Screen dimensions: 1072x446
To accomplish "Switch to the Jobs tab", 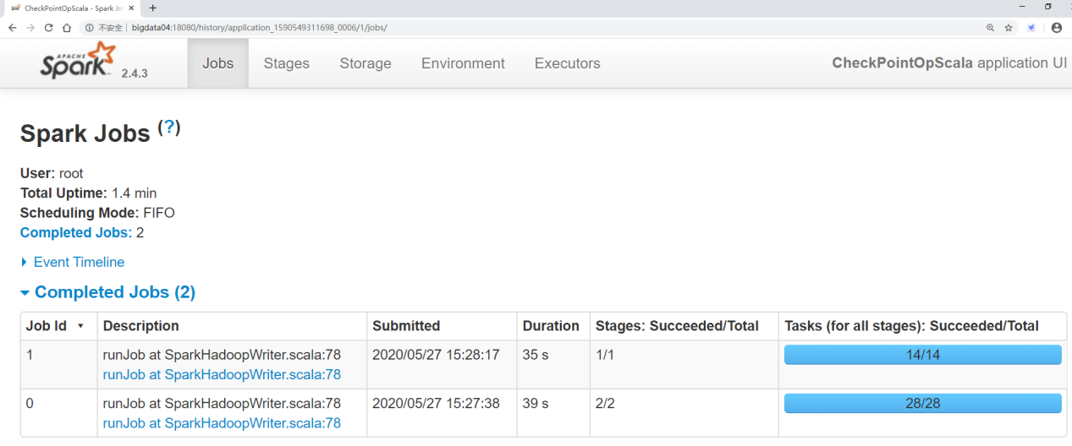I will [x=218, y=63].
